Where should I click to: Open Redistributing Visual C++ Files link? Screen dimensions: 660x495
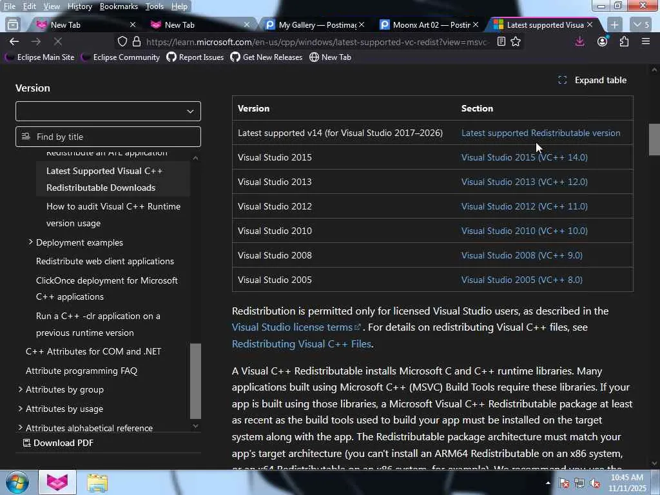(302, 344)
